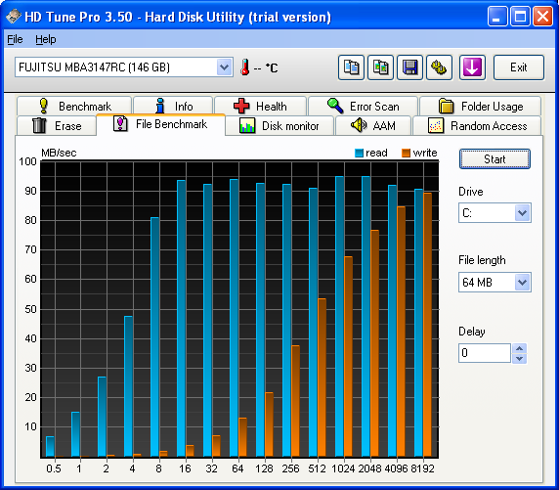Image resolution: width=559 pixels, height=490 pixels.
Task: Click the Exit button
Action: pos(518,67)
